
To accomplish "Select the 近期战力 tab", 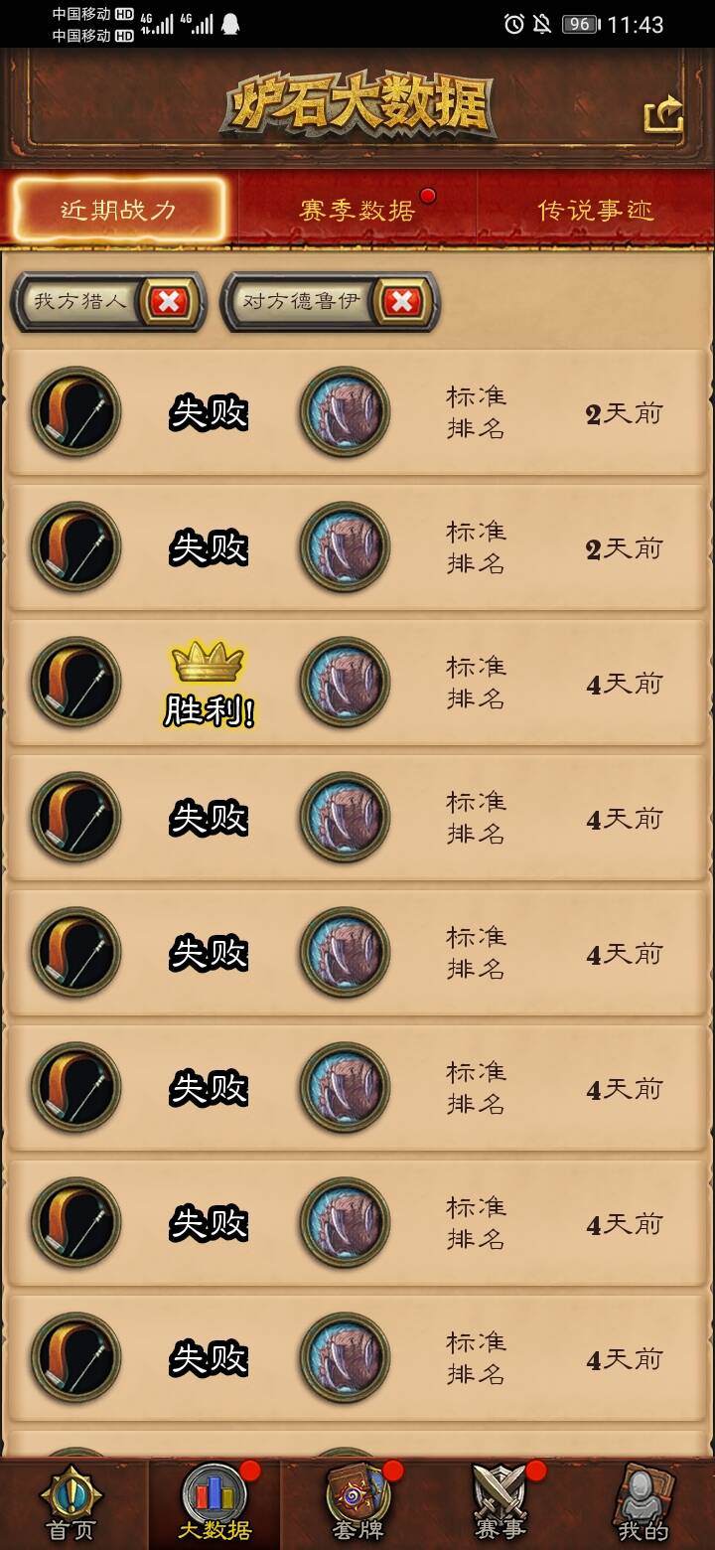I will click(x=119, y=210).
